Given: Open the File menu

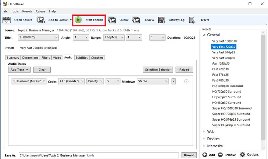Looking at the screenshot, I should coord(5,11).
